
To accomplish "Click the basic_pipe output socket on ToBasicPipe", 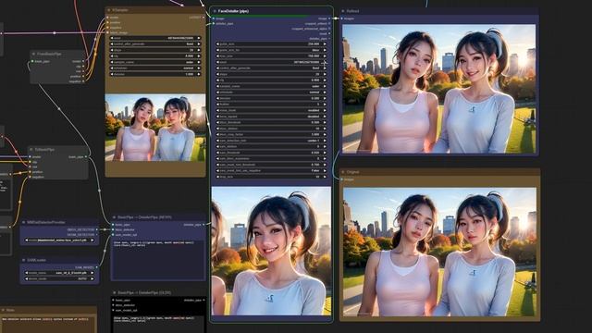I will [86, 156].
